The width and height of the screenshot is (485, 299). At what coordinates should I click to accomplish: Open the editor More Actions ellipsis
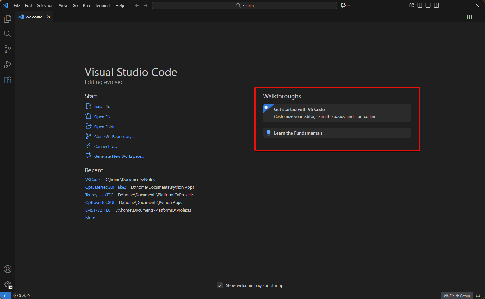478,17
